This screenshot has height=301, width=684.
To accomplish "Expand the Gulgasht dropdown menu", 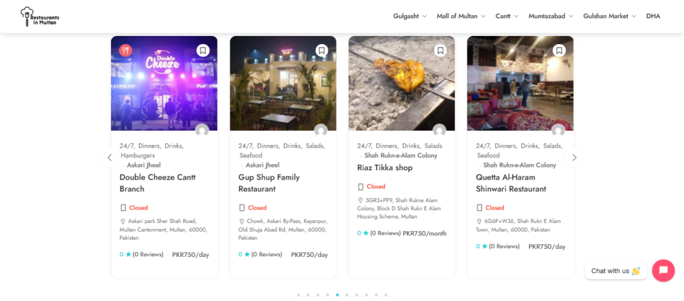I will (409, 16).
